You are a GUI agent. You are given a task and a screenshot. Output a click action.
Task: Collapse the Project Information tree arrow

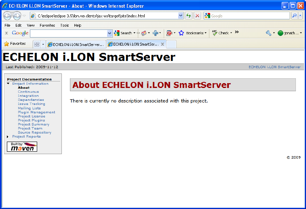click(8, 84)
